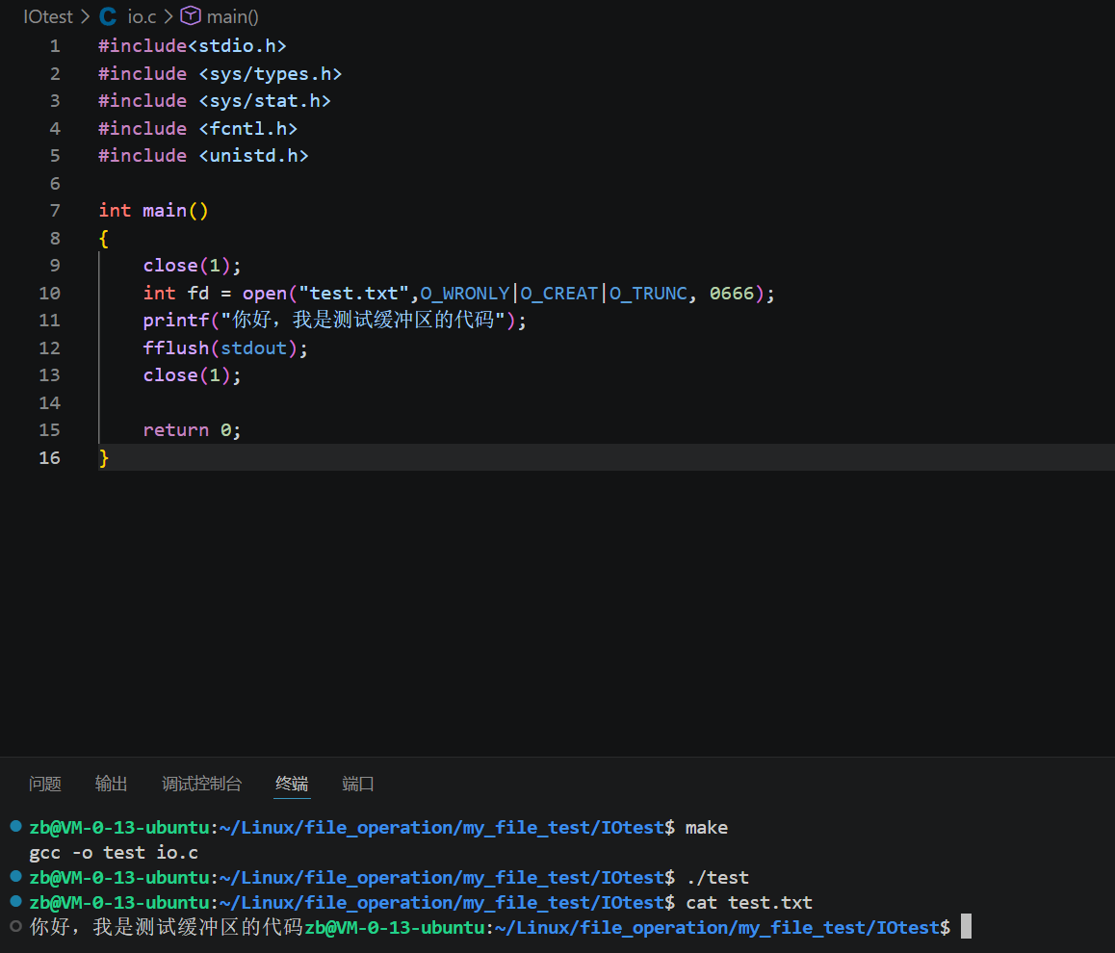Click 'close(1);' on line 9

[x=192, y=266]
